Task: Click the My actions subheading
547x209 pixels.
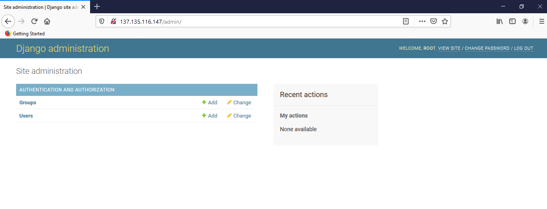Action: [x=294, y=116]
